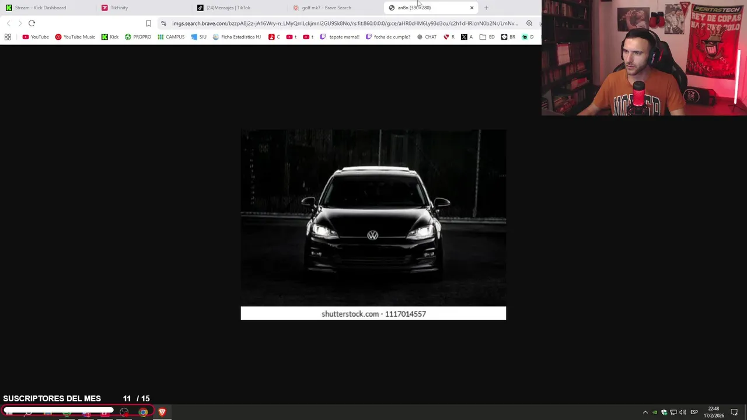
Task: Click the imgs.search.brave.com address bar
Action: click(x=345, y=23)
